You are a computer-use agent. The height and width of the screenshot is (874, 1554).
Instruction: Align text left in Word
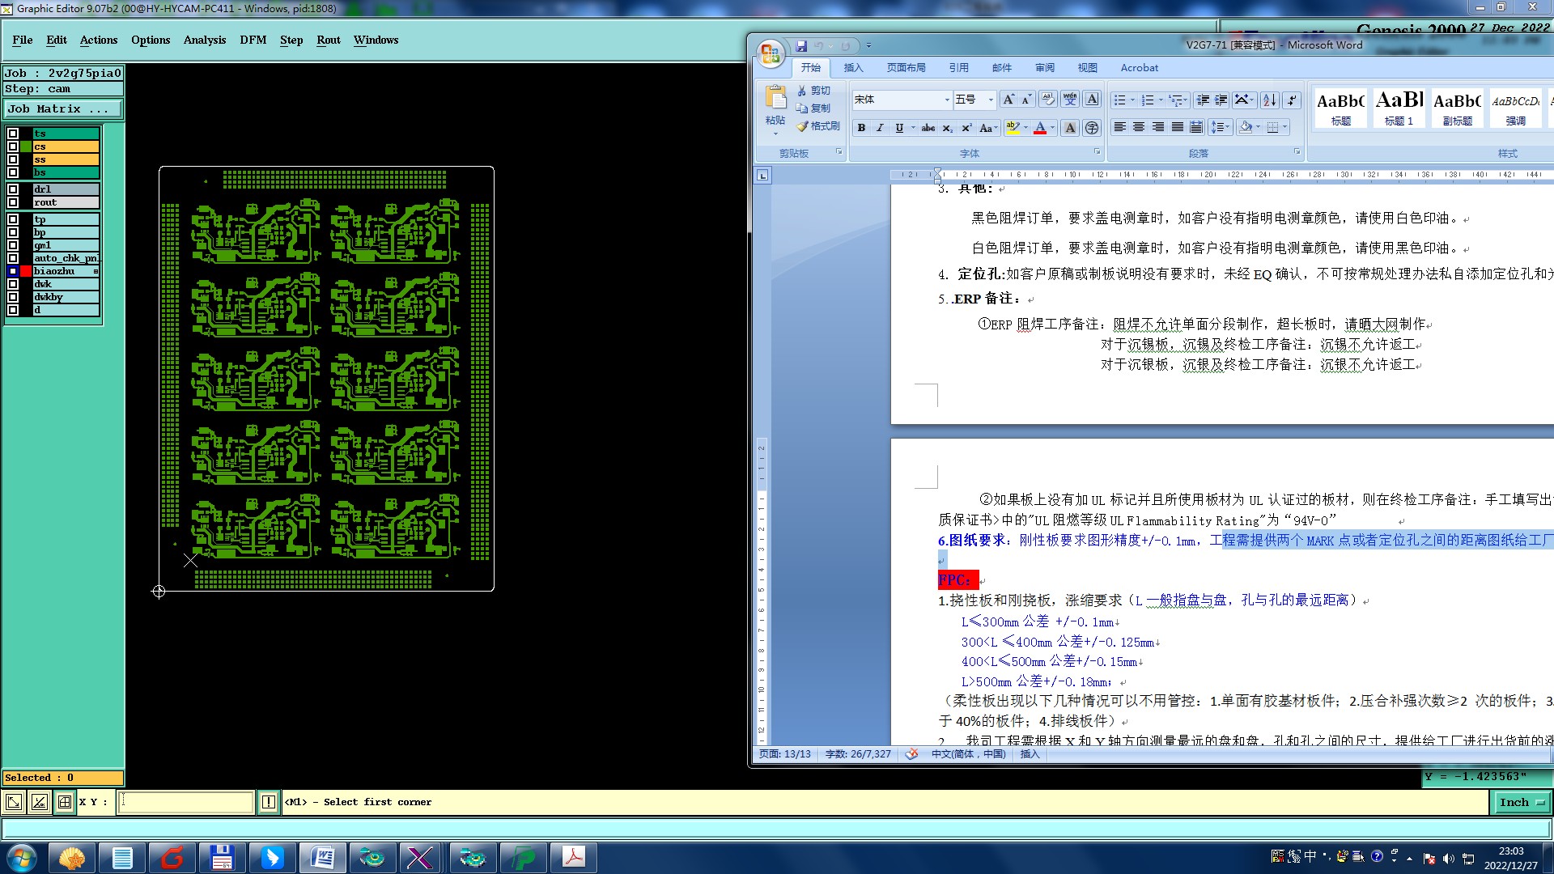tap(1119, 127)
